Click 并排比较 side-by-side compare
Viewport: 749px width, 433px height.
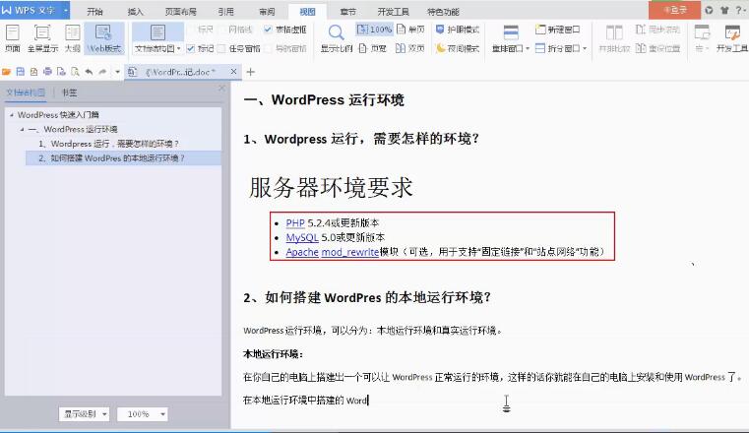pos(614,37)
